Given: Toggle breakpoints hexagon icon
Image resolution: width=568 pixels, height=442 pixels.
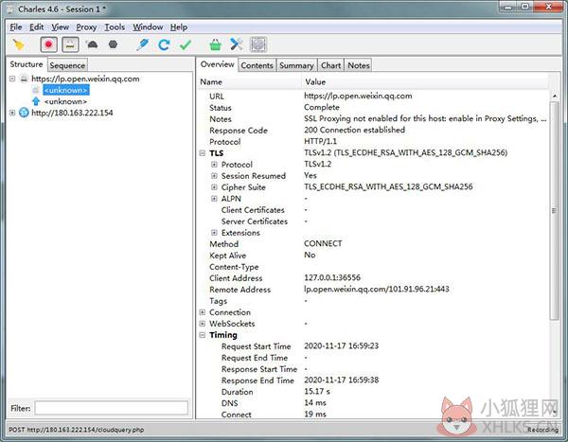Looking at the screenshot, I should tap(113, 44).
